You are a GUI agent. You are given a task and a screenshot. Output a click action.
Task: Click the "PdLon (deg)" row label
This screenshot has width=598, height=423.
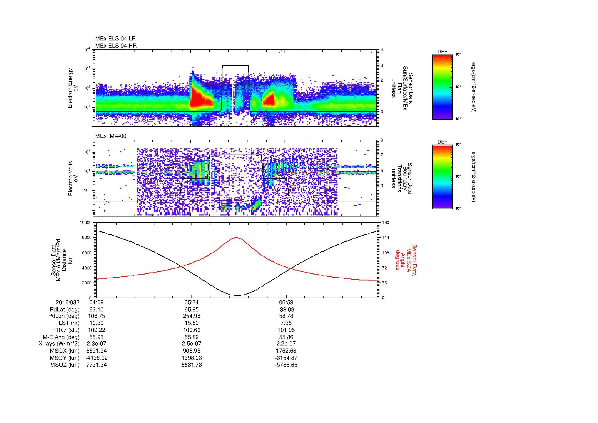(65, 316)
